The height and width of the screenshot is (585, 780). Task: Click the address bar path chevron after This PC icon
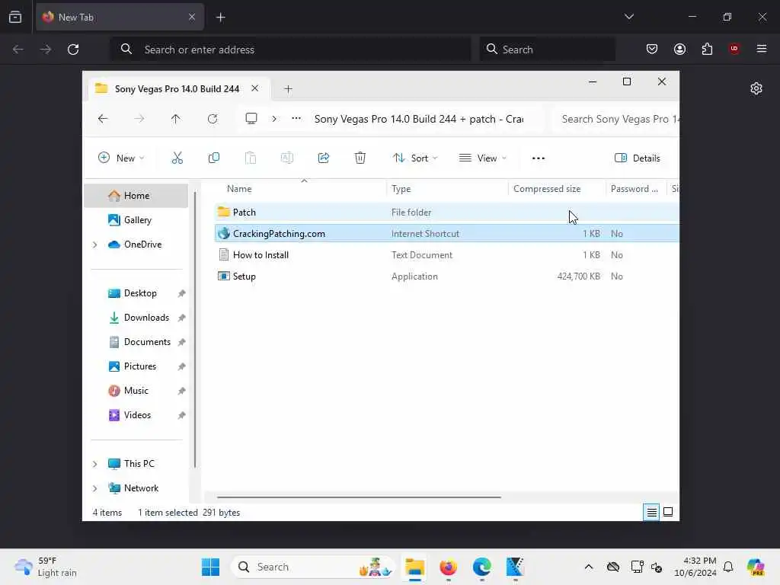click(x=274, y=119)
